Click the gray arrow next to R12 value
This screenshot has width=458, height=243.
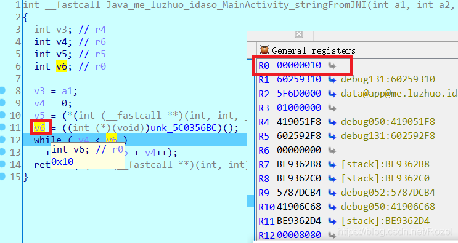tap(332, 235)
